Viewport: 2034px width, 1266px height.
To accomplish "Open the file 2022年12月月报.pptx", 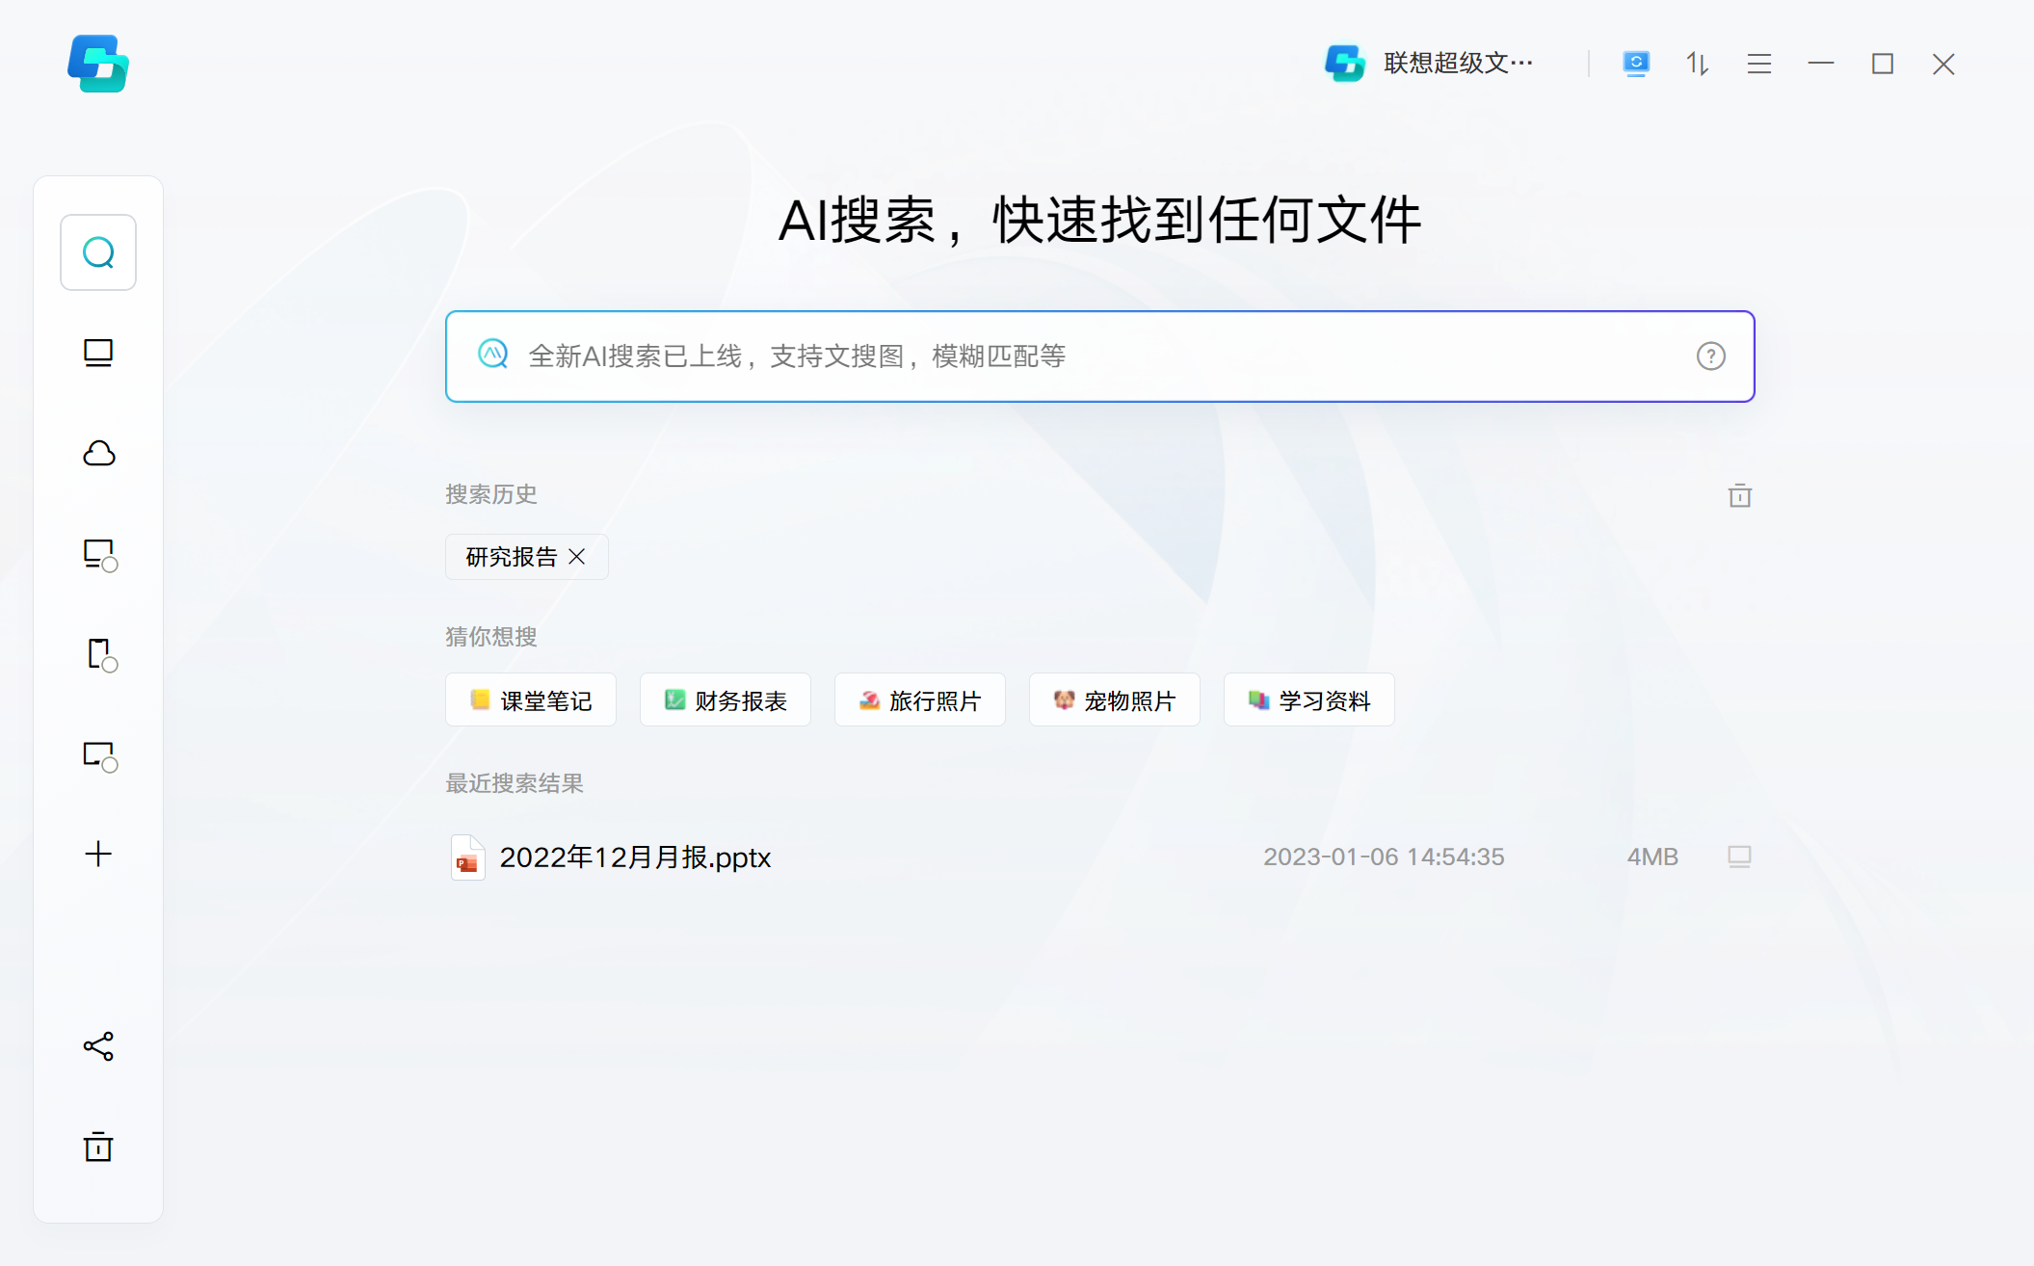I will point(634,857).
